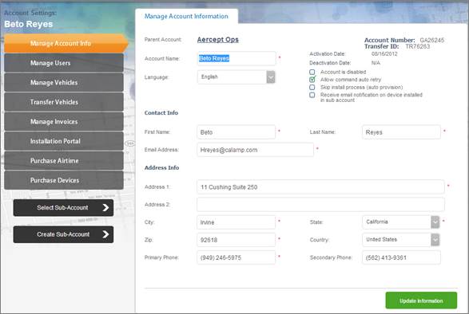This screenshot has width=469, height=314.
Task: Click the City field
Action: point(236,222)
